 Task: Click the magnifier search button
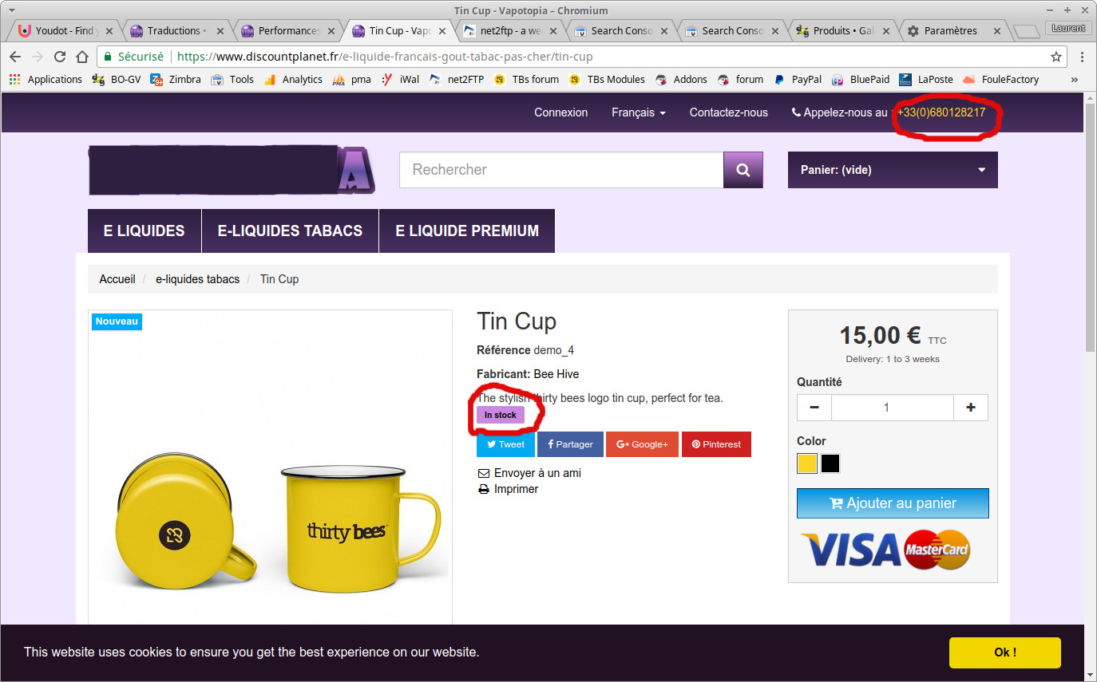[x=743, y=170]
